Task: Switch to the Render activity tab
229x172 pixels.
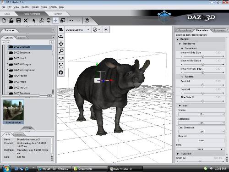Action: click(x=58, y=14)
